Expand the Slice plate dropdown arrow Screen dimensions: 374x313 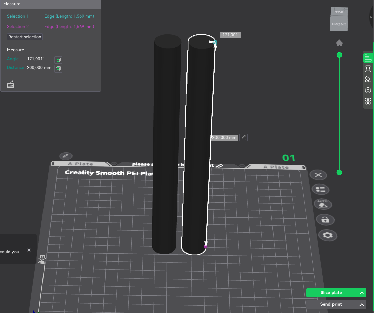tap(362, 293)
